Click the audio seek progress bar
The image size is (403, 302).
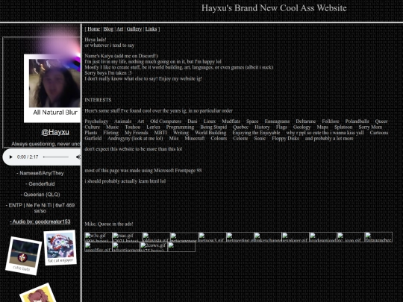[x=56, y=157]
